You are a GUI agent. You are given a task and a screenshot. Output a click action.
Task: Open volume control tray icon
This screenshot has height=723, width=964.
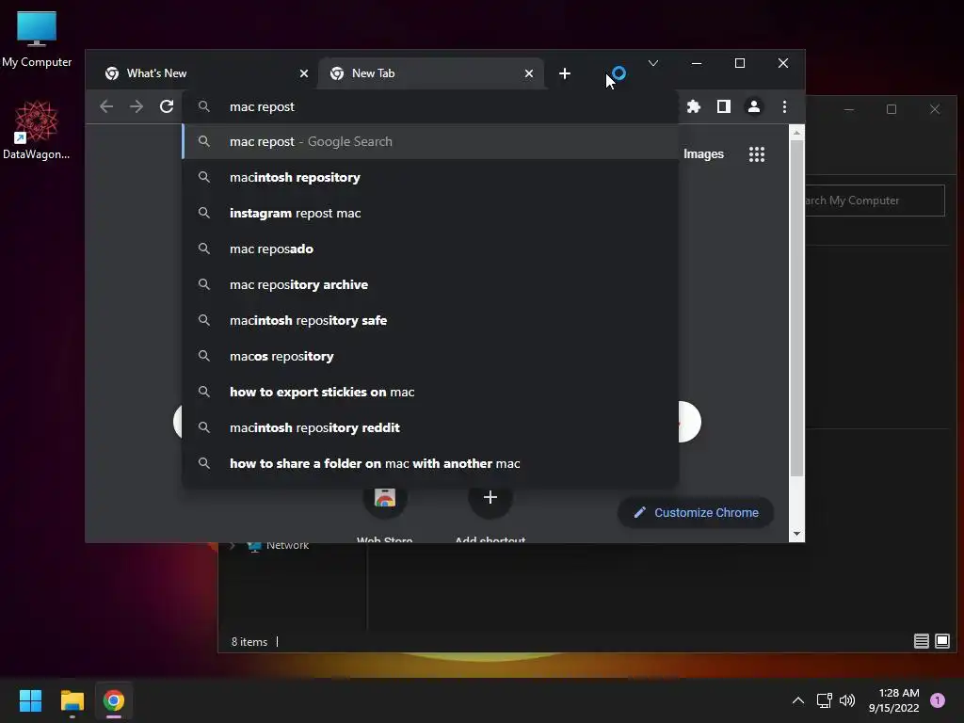click(847, 700)
